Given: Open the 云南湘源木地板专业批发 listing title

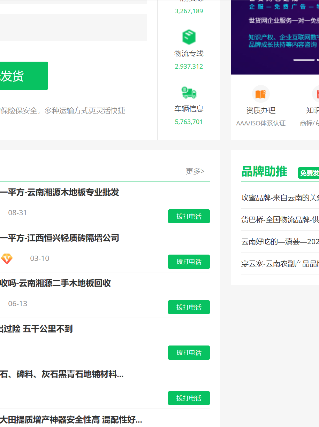Looking at the screenshot, I should 59,192.
